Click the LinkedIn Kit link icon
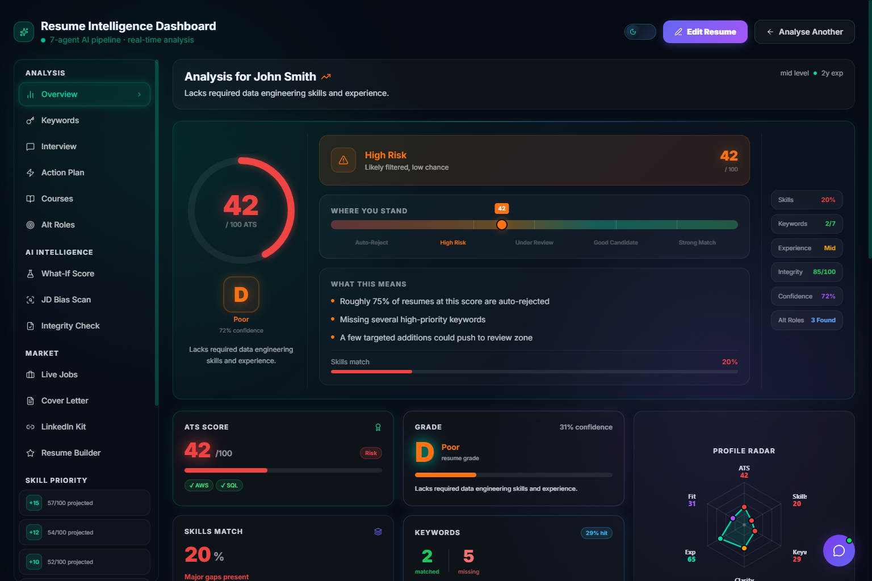 pos(31,427)
